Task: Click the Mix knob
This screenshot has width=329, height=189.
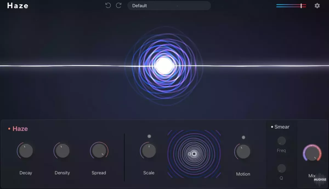Action: point(312,153)
